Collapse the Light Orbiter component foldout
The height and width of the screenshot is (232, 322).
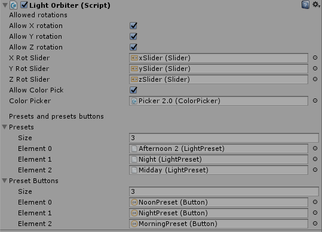[x=5, y=5]
